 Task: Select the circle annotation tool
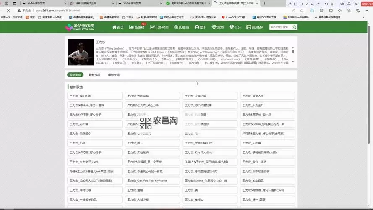(x=301, y=4)
